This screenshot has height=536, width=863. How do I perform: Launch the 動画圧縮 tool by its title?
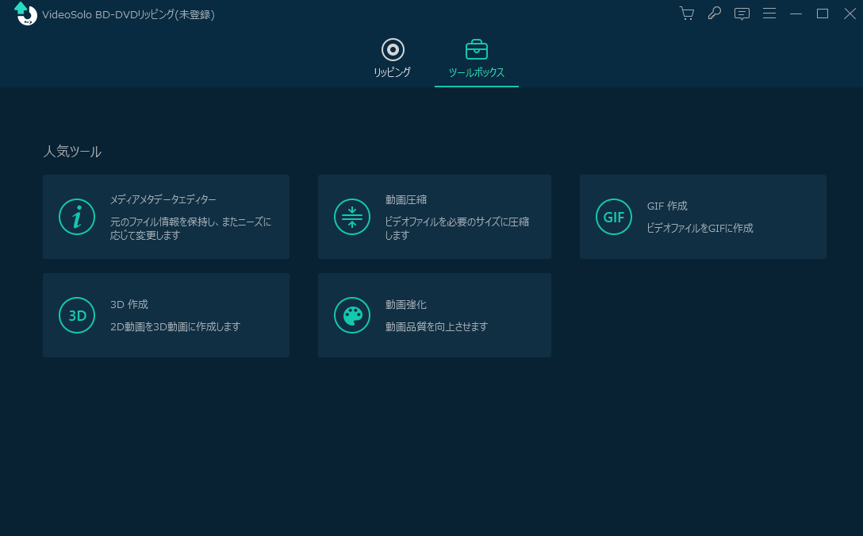click(x=406, y=200)
